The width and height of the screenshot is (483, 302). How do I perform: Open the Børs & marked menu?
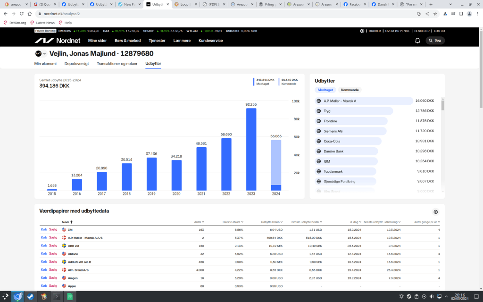(127, 41)
